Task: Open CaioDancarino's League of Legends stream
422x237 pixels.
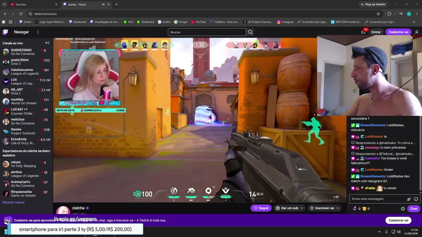Action: point(26,72)
